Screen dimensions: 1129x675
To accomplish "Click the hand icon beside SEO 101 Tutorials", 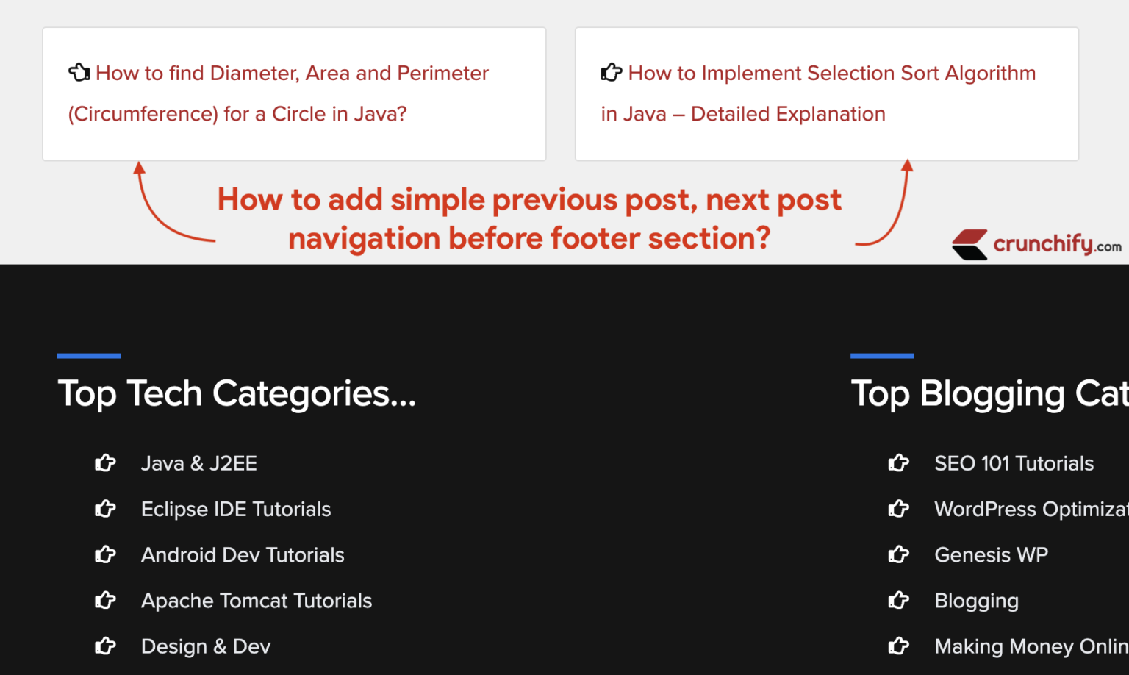I will [x=899, y=463].
